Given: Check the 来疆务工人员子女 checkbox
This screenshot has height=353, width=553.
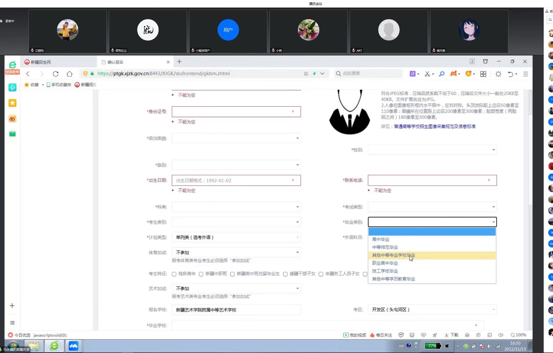Looking at the screenshot, I should (321, 274).
